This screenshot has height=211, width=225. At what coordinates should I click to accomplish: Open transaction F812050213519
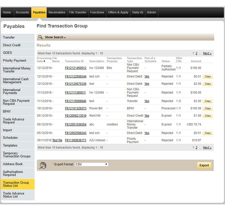pyautogui.click(x=76, y=116)
